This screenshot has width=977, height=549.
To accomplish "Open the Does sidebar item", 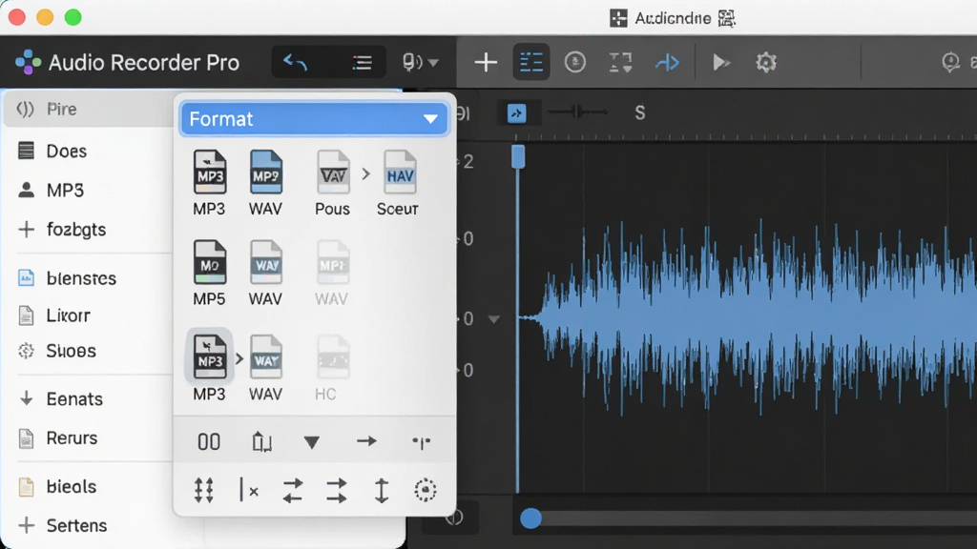I will coord(89,151).
